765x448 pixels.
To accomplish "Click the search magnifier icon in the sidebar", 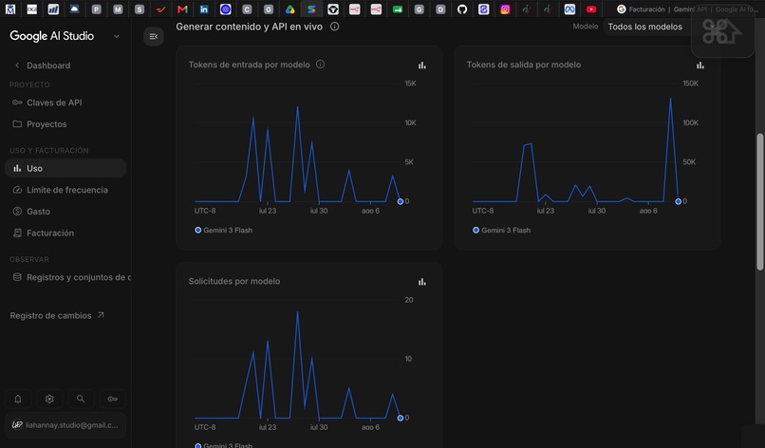I will click(x=81, y=399).
